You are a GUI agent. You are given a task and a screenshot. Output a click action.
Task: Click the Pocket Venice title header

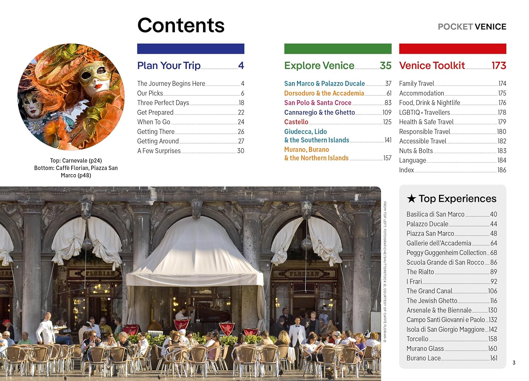point(472,27)
